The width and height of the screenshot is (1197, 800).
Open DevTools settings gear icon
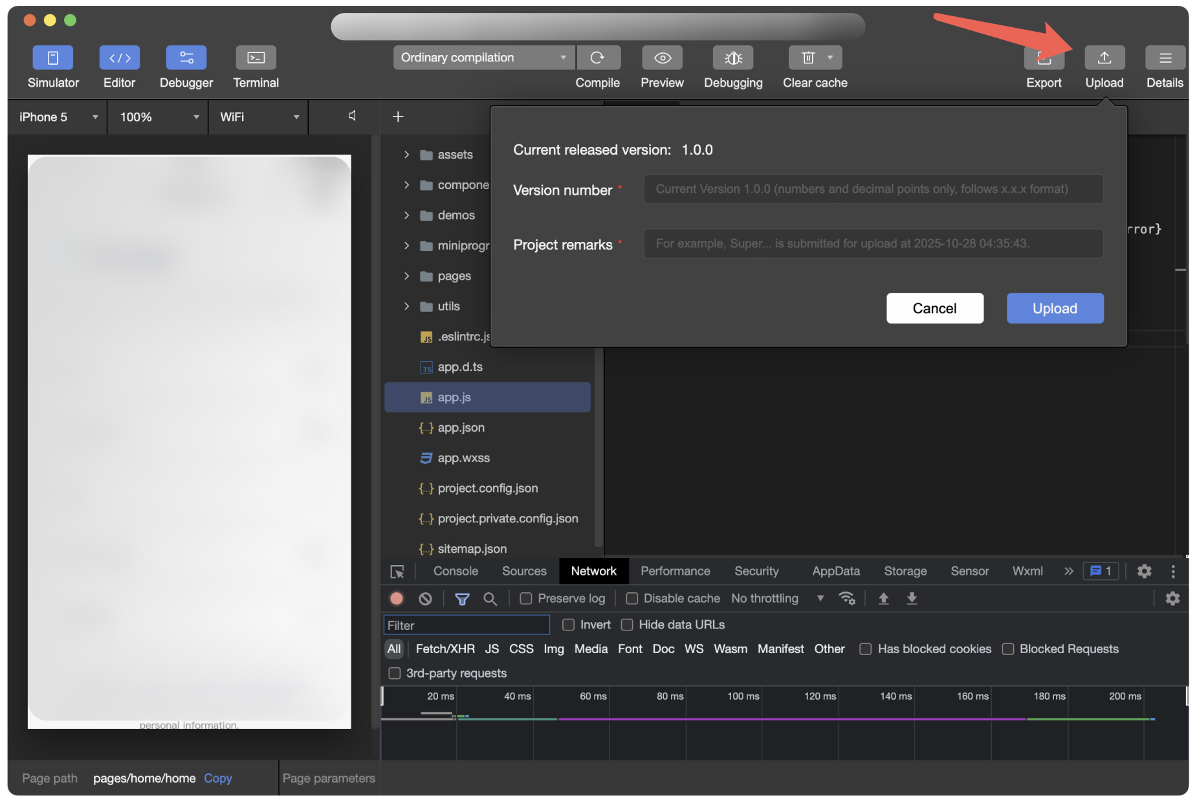(1144, 571)
